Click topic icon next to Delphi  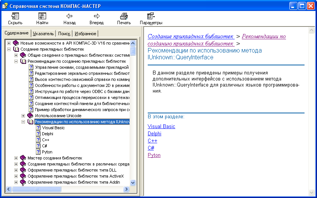[x=38, y=134]
